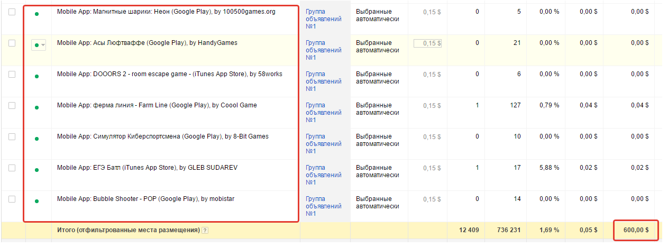Tick checkbox for Магнитные шарики: Неон row
Viewport: 668px width, 247px height.
pyautogui.click(x=12, y=12)
